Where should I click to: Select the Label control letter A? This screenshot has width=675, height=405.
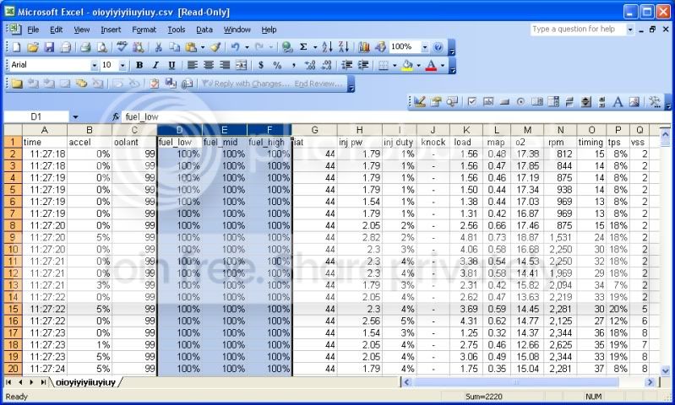point(618,102)
